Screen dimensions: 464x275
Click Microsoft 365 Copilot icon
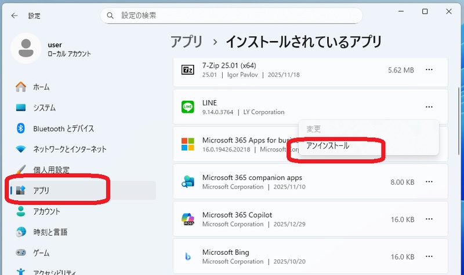coord(187,219)
